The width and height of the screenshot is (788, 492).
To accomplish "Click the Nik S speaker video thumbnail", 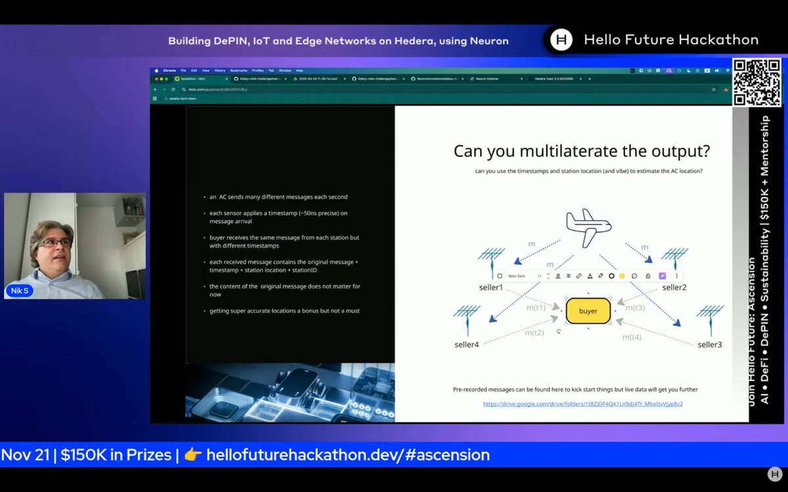I will click(75, 246).
